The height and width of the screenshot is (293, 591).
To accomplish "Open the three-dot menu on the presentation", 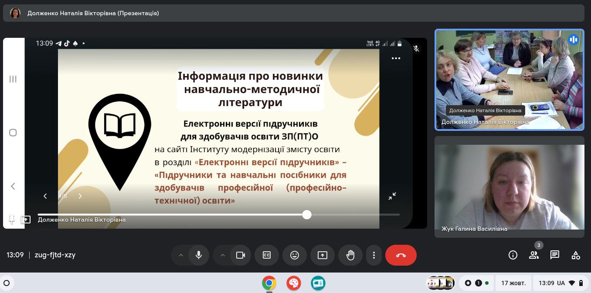I will (x=396, y=58).
